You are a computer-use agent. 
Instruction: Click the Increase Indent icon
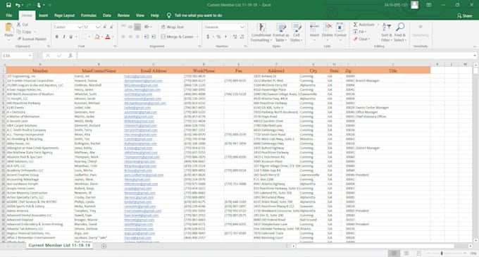coord(154,37)
